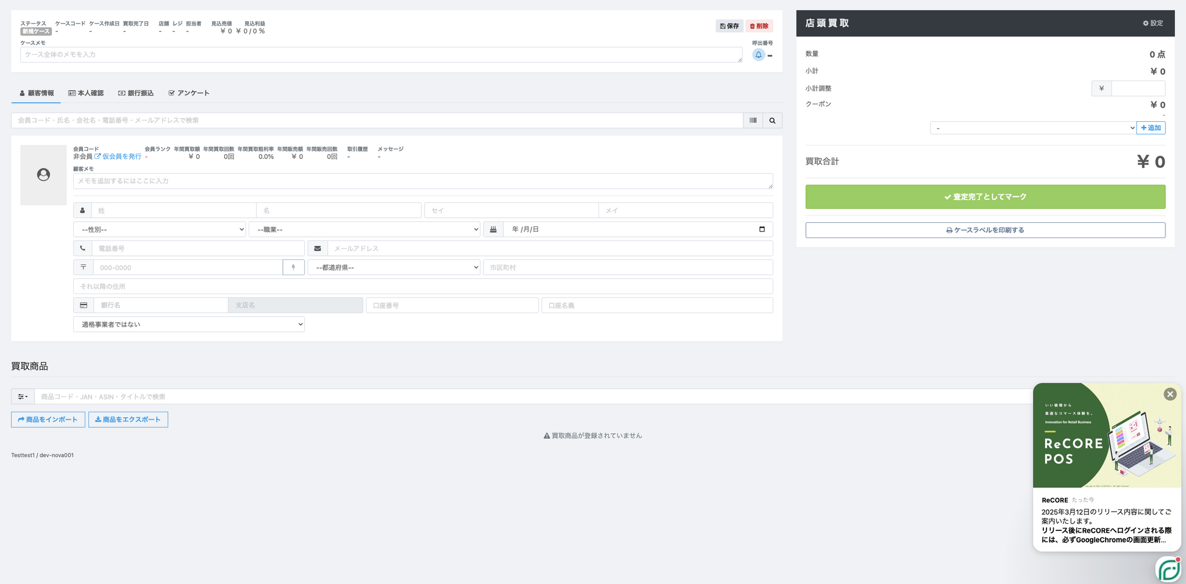
Task: Open the chat widget launcher icon
Action: click(x=1168, y=569)
